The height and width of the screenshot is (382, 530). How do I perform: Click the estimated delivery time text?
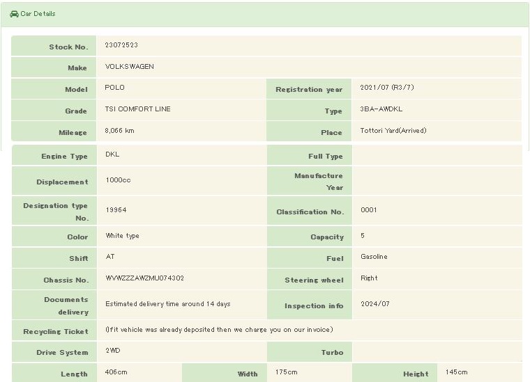pyautogui.click(x=167, y=304)
